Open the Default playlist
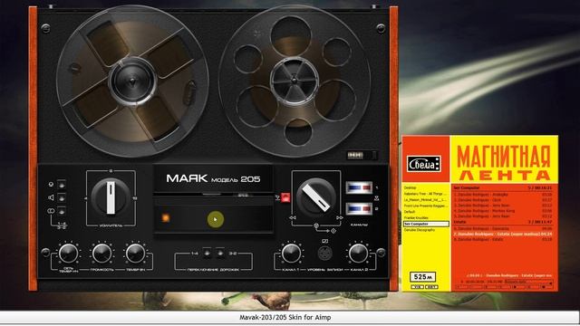Viewport: 580px width, 326px height. [410, 212]
